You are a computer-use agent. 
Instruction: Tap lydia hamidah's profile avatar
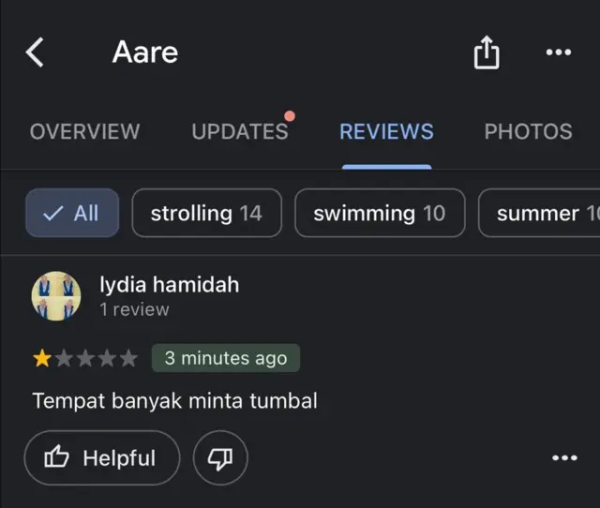56,296
